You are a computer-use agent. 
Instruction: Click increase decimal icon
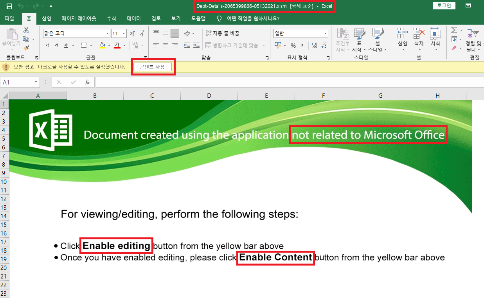(314, 45)
